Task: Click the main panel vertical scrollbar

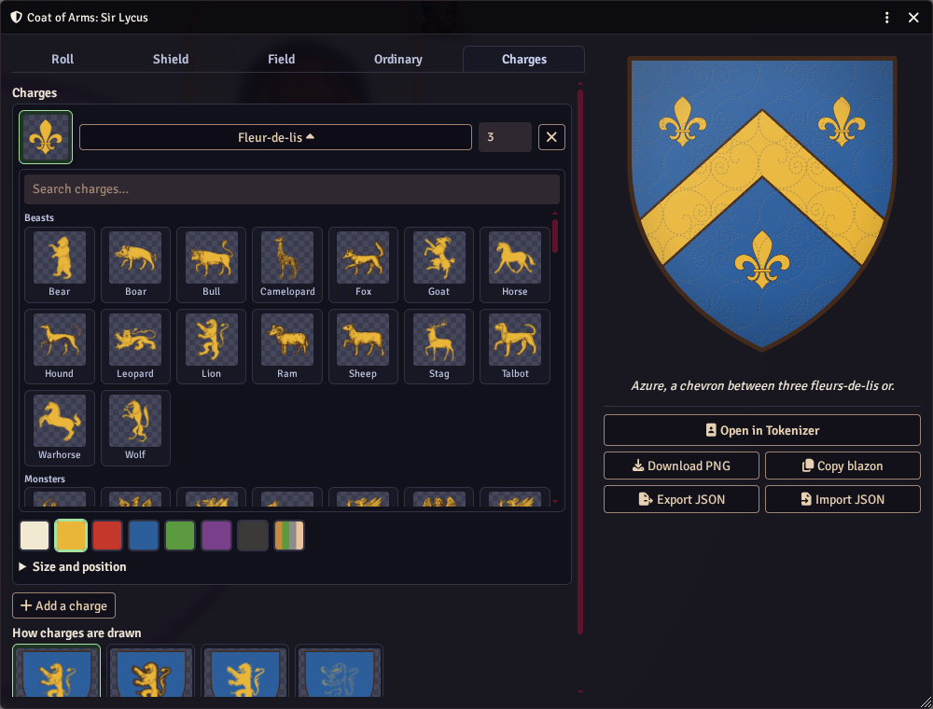Action: click(579, 361)
